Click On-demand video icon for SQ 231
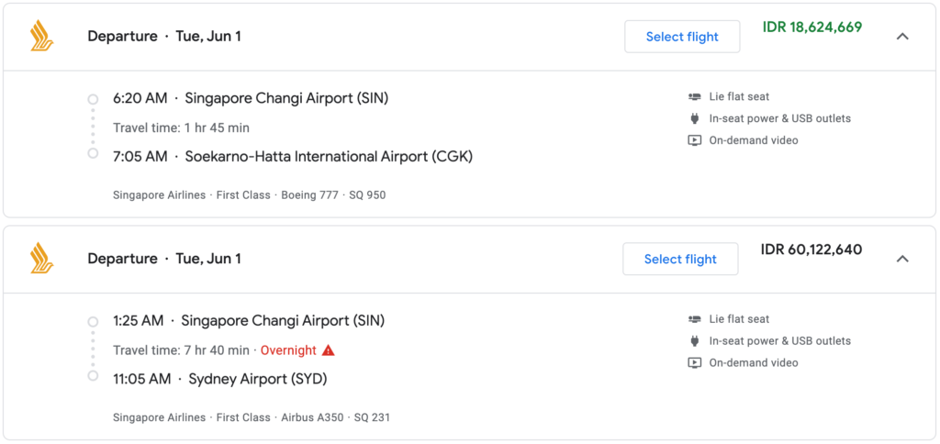The image size is (940, 444). (x=694, y=363)
